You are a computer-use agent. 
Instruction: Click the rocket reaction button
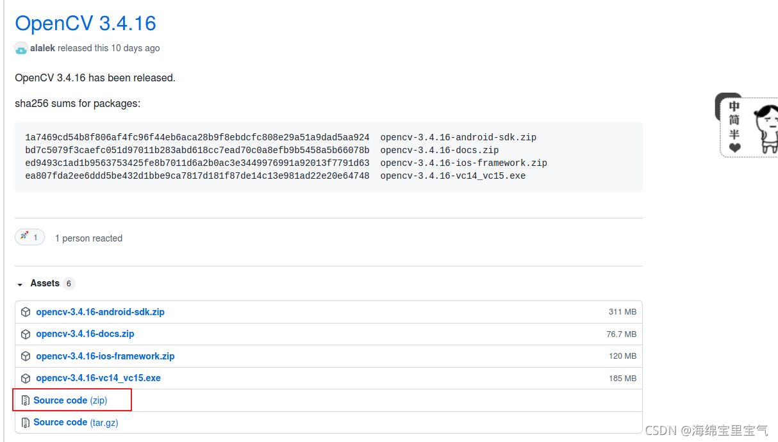[x=29, y=237]
